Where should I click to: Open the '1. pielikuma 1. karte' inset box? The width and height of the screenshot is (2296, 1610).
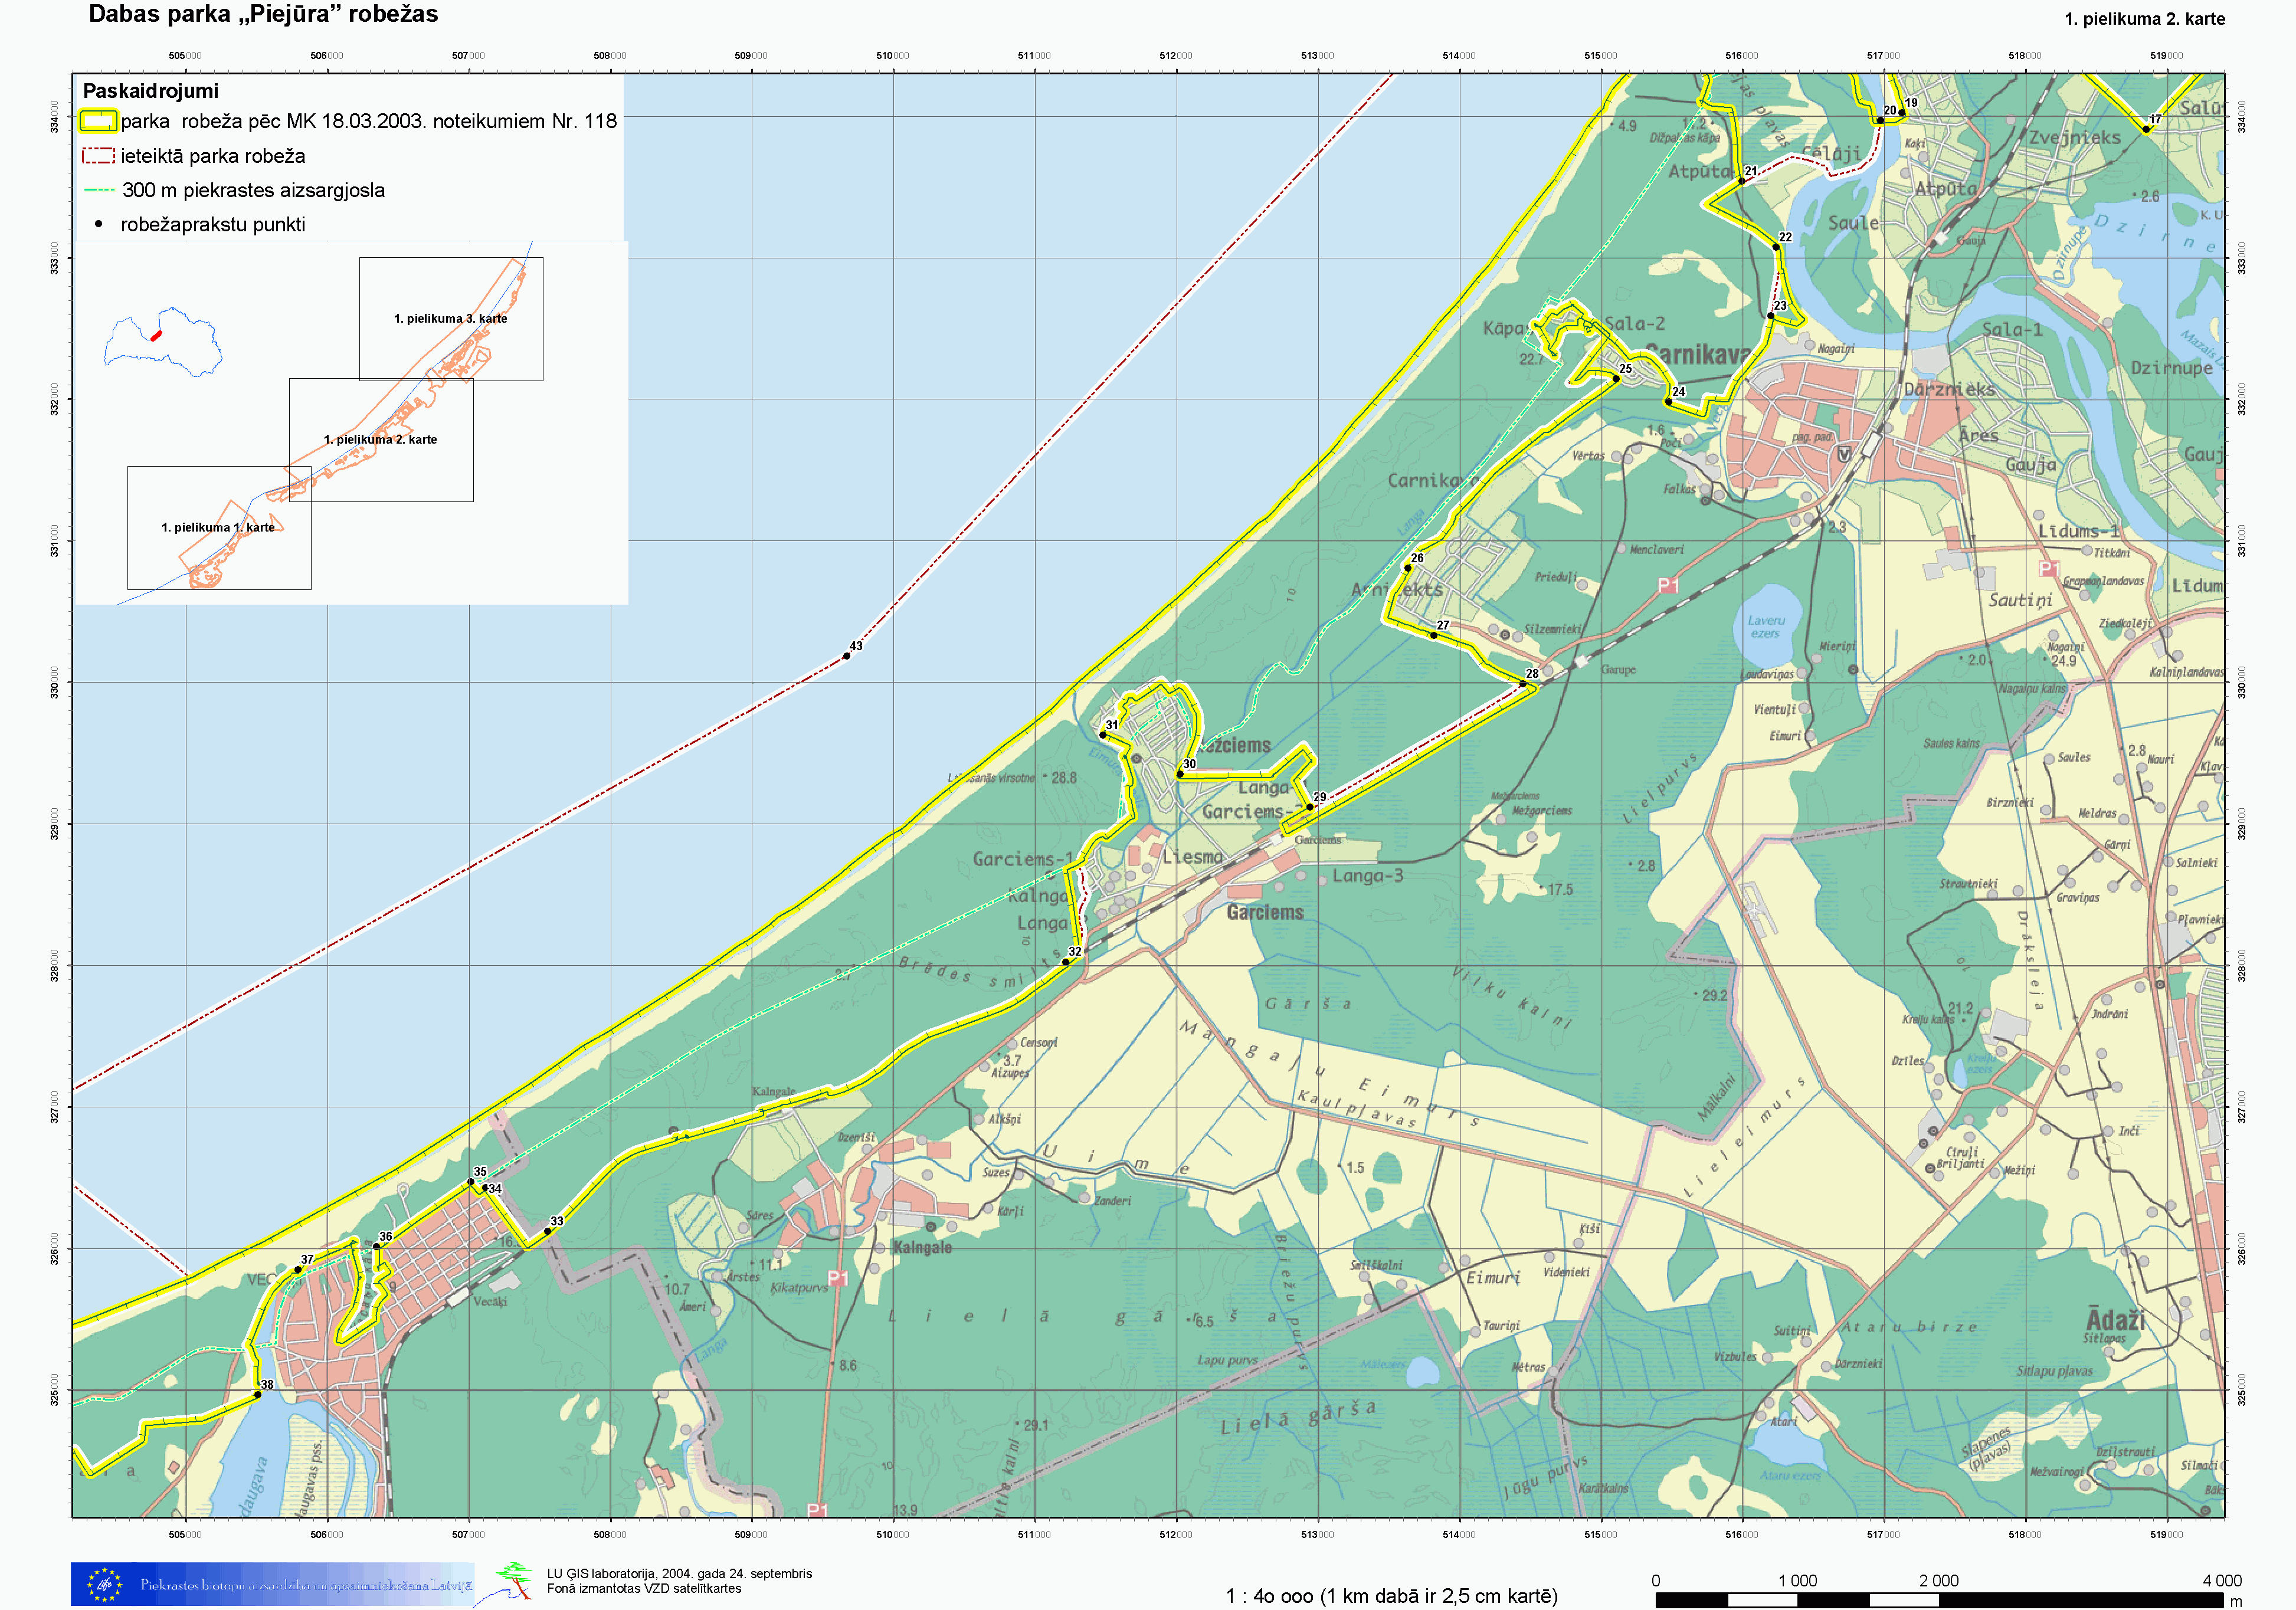tap(219, 528)
